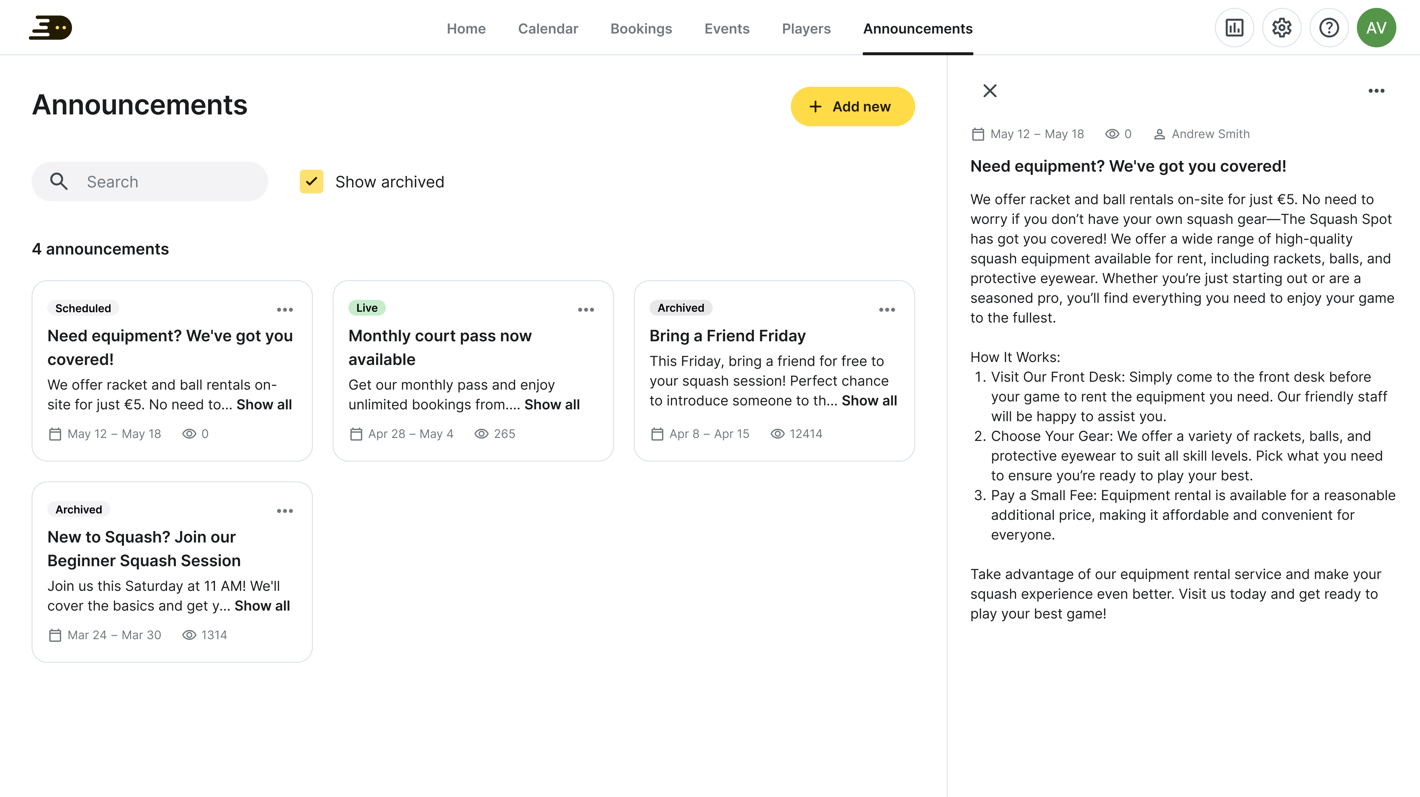The height and width of the screenshot is (797, 1420).
Task: Uncheck the Show archived checkbox
Action: pos(312,181)
